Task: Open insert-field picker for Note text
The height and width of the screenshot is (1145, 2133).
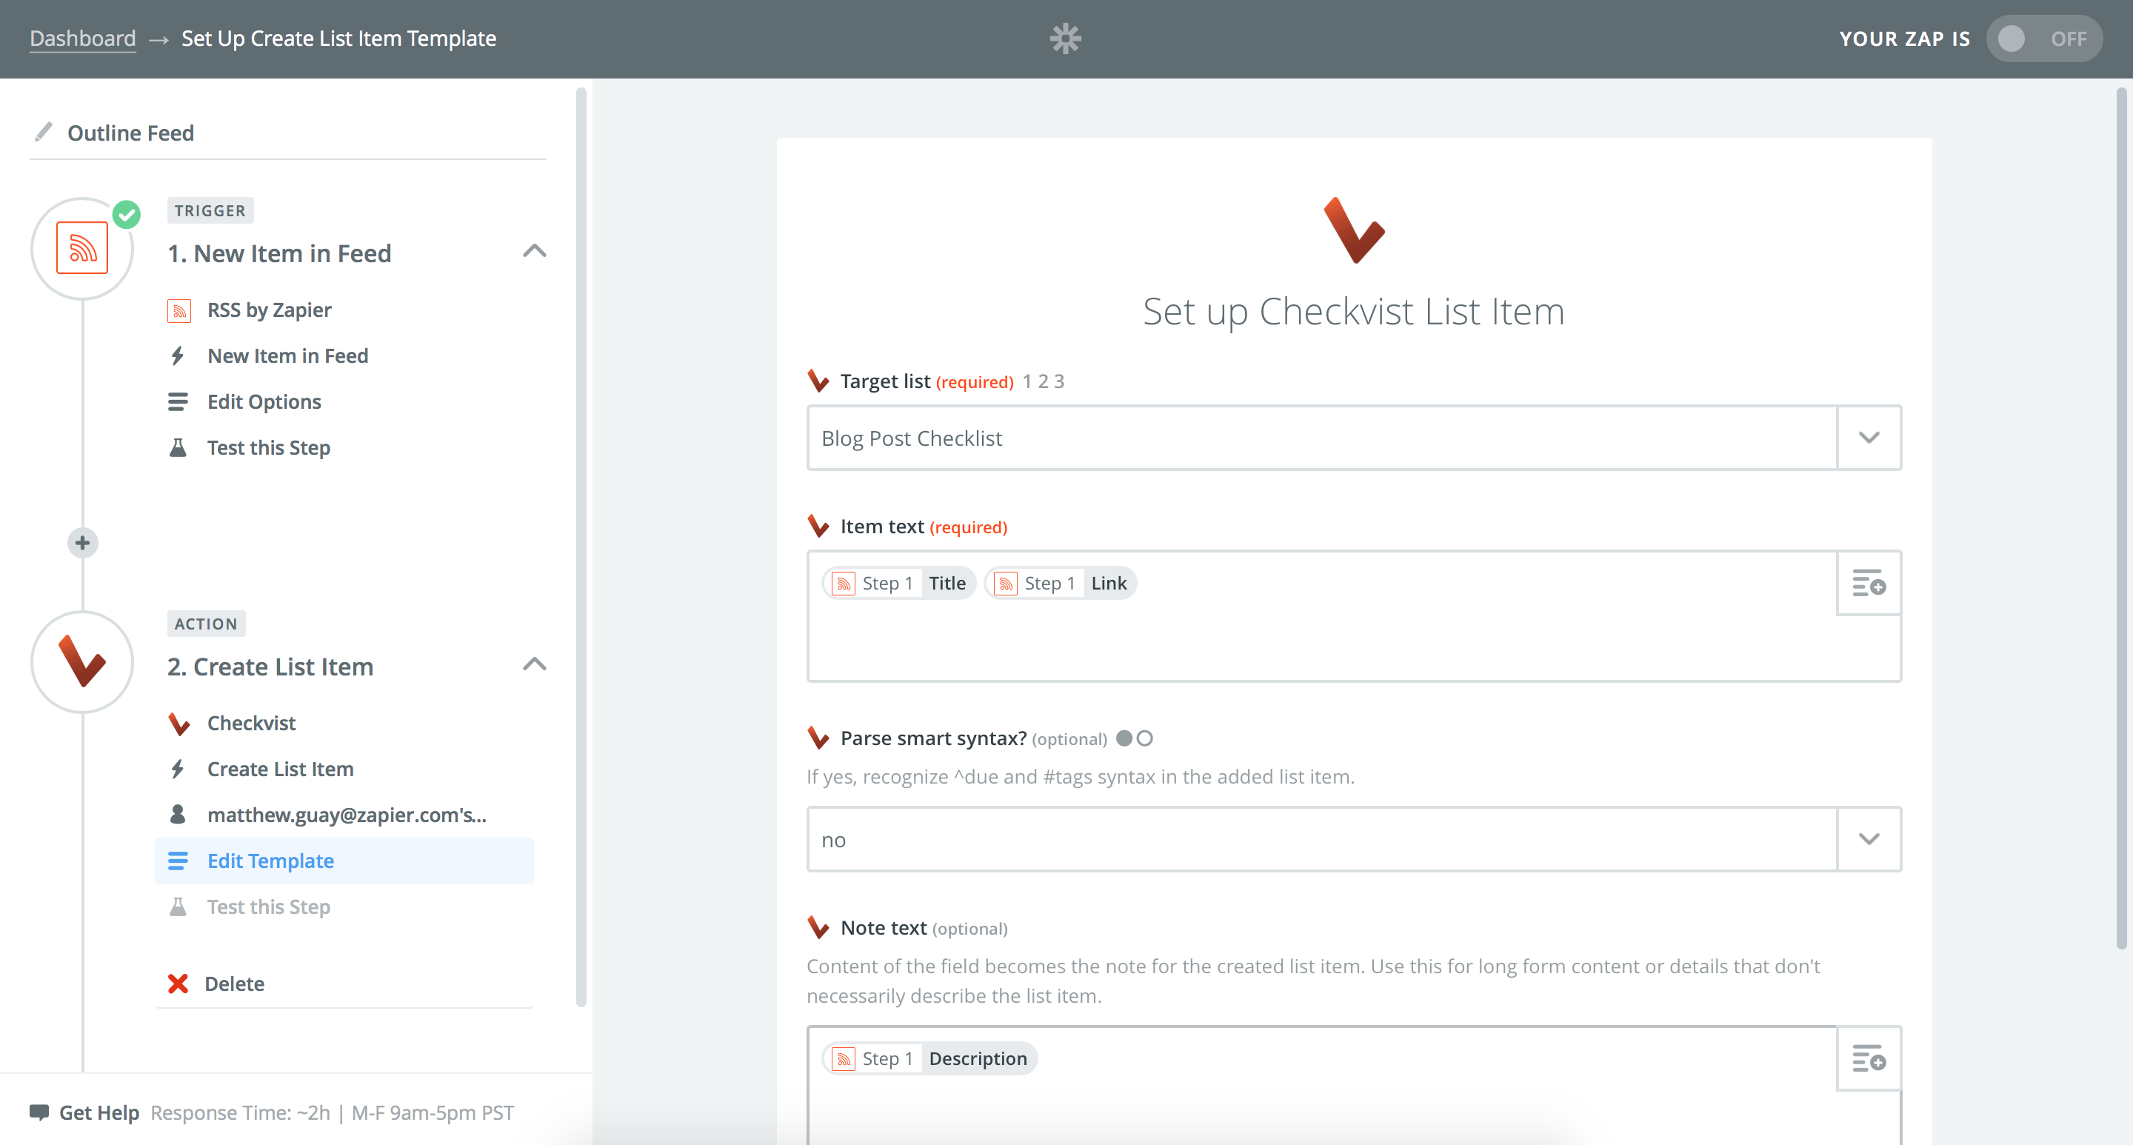Action: (x=1869, y=1059)
